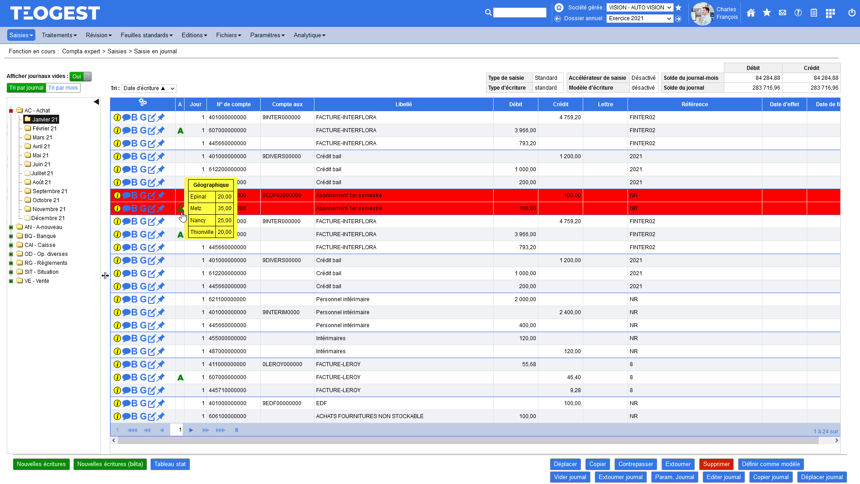Open the Tri Date d'écriture dropdown
Screen dimensions: 860x484
148,88
